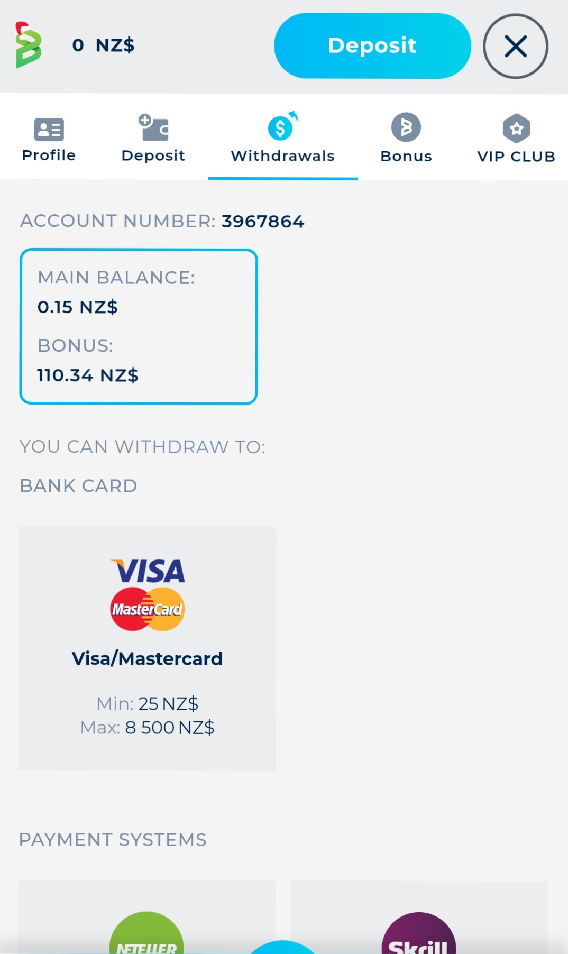Switch to the Withdrawals tab label
Image resolution: width=568 pixels, height=954 pixels.
click(x=283, y=156)
